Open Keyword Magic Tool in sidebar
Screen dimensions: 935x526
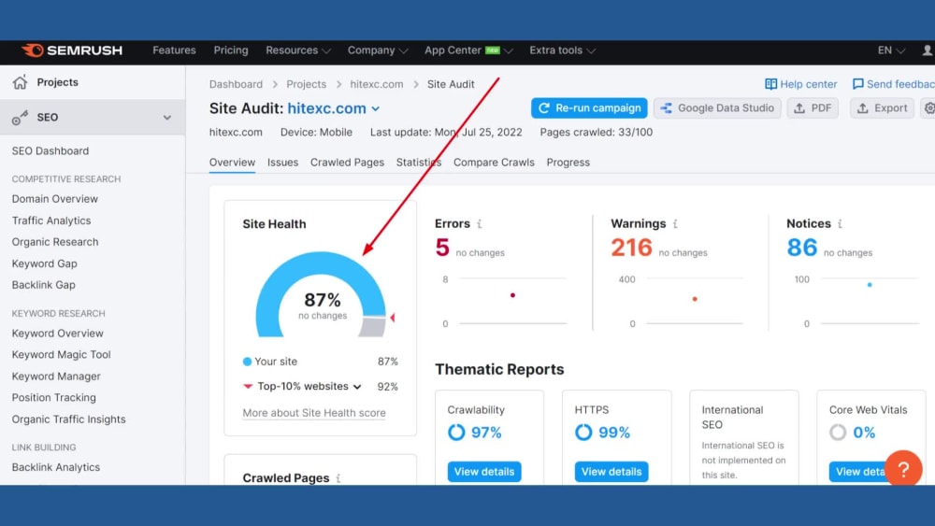tap(62, 355)
